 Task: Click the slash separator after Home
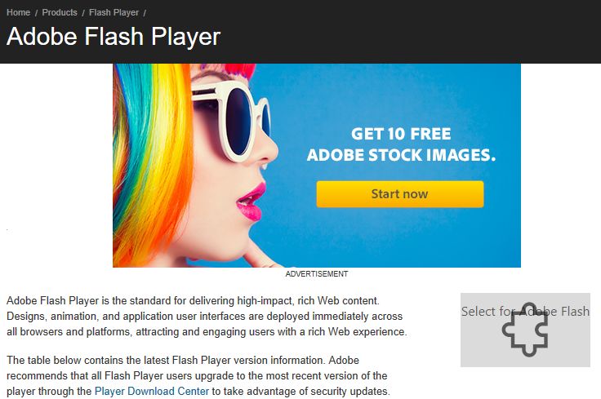(x=36, y=13)
